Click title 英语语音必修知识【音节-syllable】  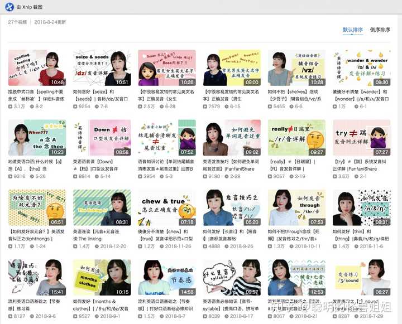coord(231,305)
